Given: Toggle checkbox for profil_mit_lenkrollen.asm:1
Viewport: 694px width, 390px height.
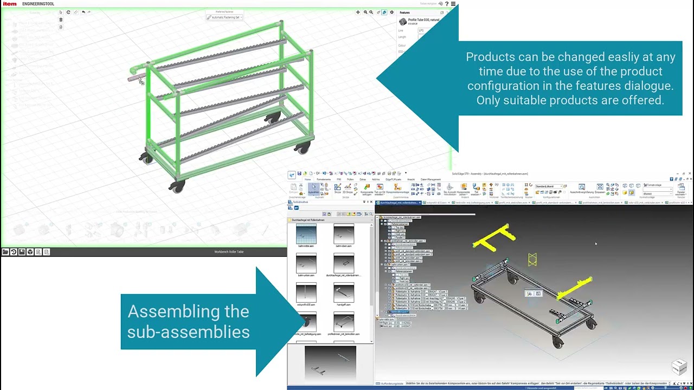Looking at the screenshot, I should [x=390, y=257].
